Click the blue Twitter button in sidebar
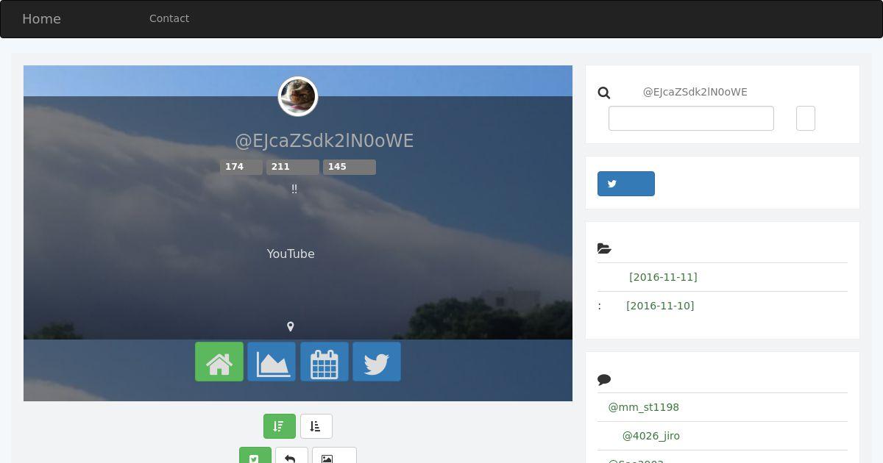Viewport: 883px width, 463px height. [626, 184]
